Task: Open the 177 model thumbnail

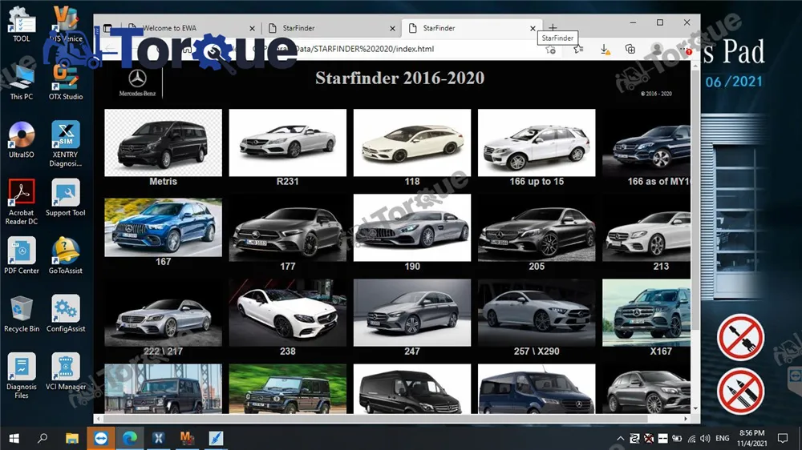Action: [287, 228]
